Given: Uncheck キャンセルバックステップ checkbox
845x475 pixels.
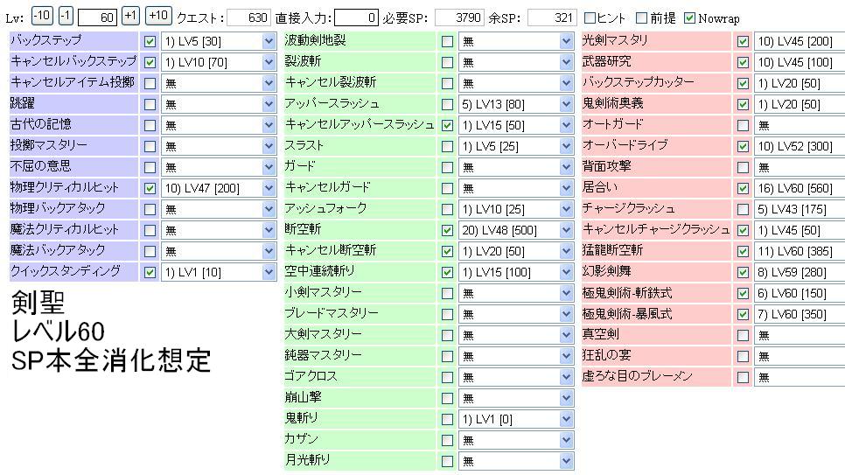Looking at the screenshot, I should point(150,62).
